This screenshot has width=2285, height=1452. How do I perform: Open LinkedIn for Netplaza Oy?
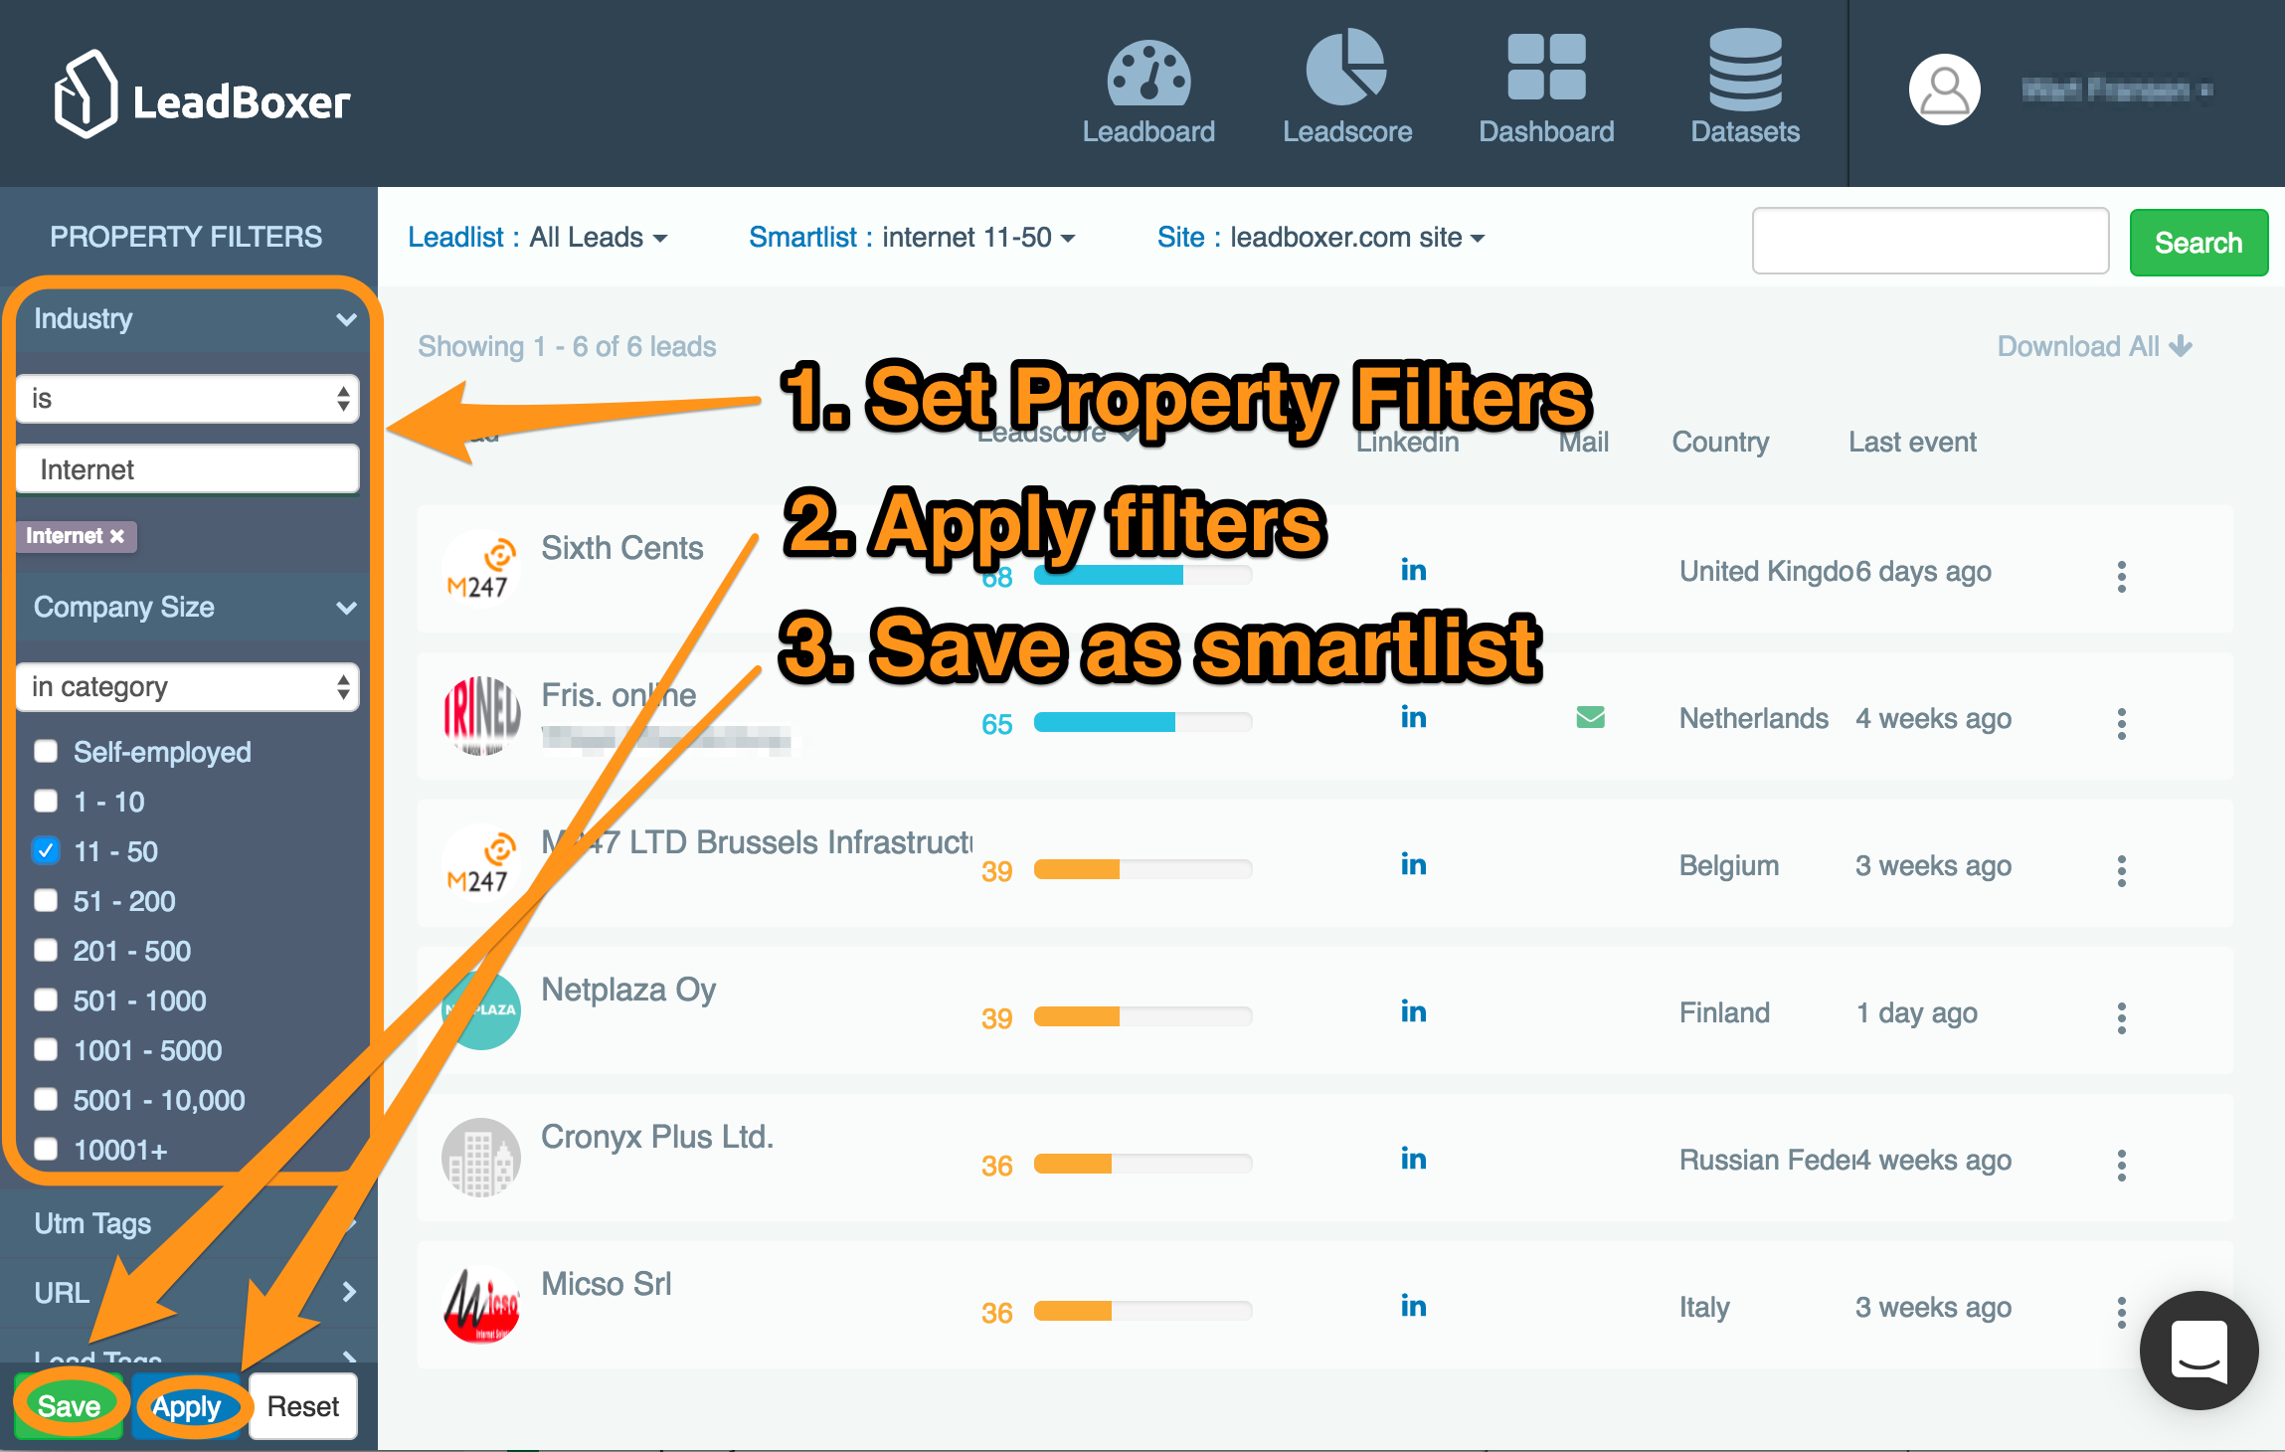coord(1413,1011)
